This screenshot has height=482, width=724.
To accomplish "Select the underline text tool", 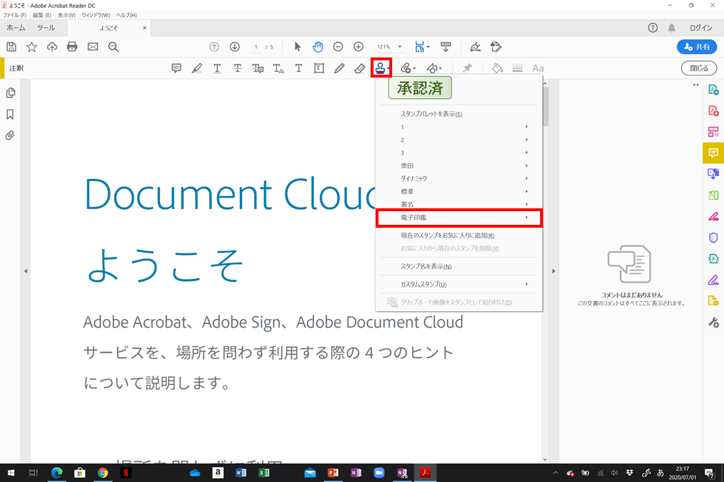I will 217,68.
